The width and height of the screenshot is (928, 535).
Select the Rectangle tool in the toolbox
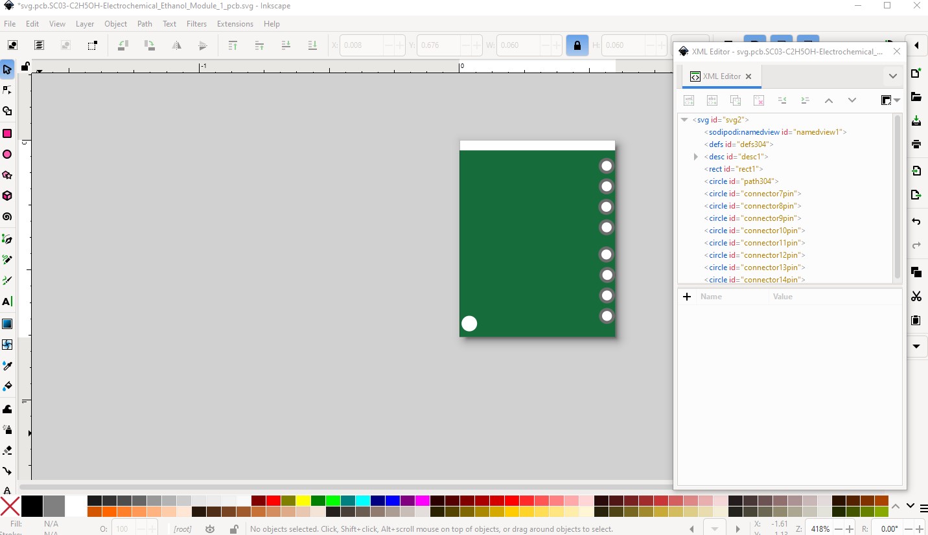(7, 133)
